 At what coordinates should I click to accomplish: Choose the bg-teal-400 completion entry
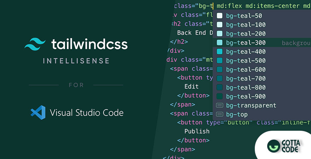click(262, 52)
